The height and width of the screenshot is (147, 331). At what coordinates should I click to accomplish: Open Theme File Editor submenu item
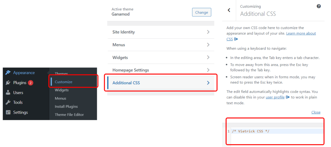click(69, 115)
